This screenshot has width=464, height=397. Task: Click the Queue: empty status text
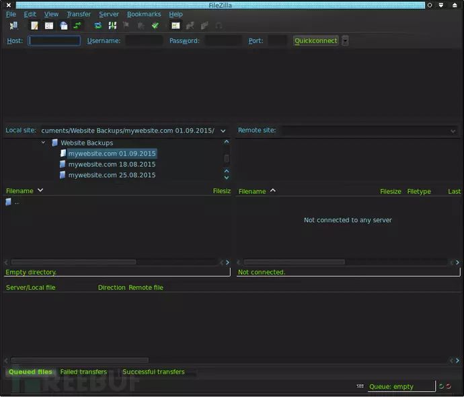click(x=391, y=387)
